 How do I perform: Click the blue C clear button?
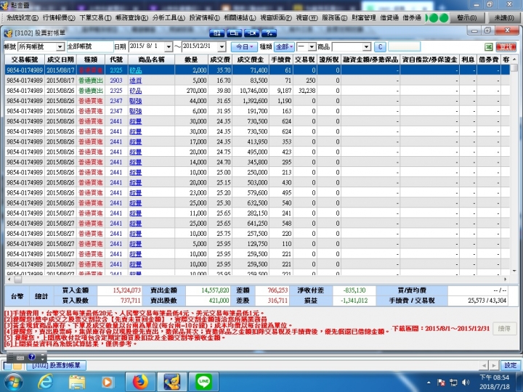[380, 47]
